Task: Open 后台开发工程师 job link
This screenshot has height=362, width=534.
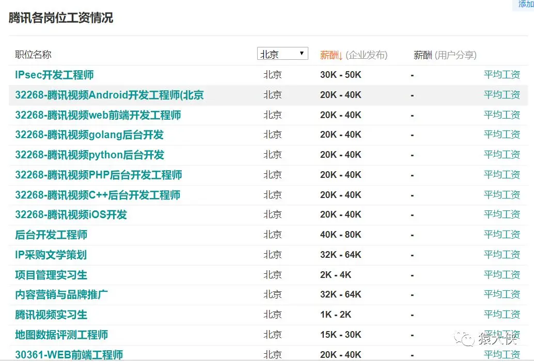Action: (x=51, y=235)
